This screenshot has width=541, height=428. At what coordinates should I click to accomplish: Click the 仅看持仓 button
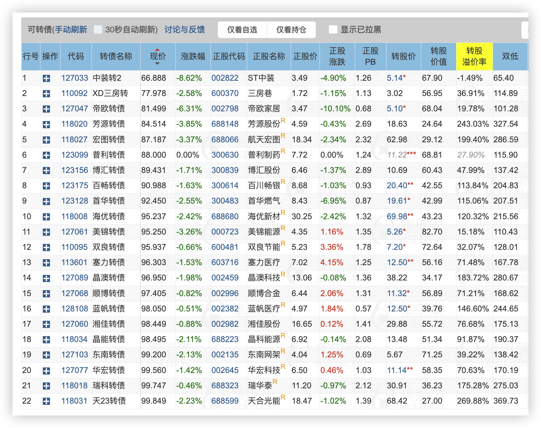click(x=291, y=30)
